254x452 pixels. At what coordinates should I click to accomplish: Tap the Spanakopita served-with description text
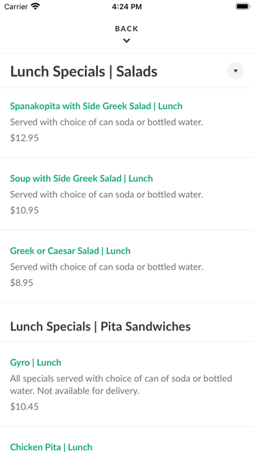click(x=107, y=122)
